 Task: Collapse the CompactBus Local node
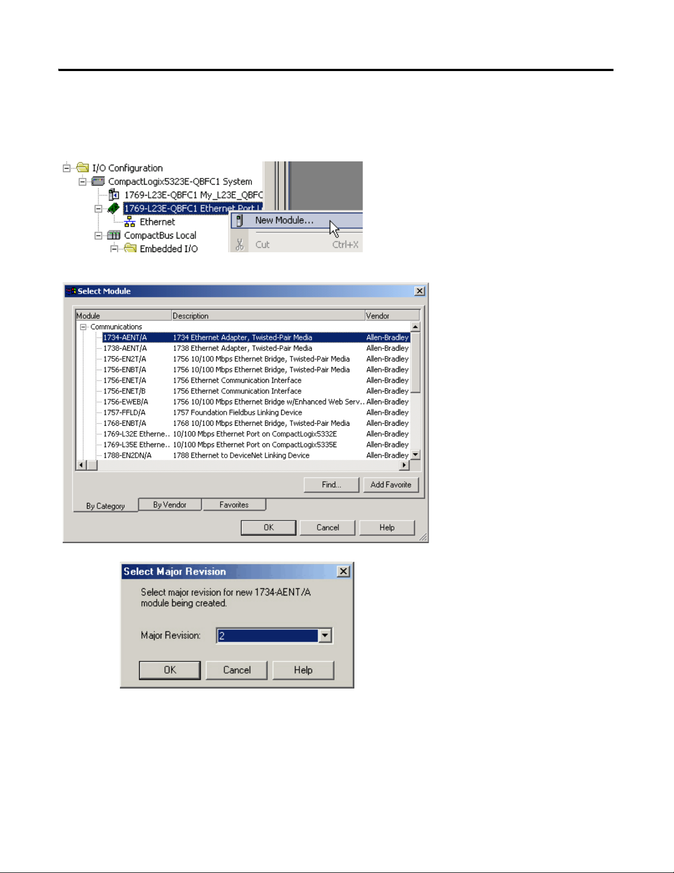coord(98,235)
